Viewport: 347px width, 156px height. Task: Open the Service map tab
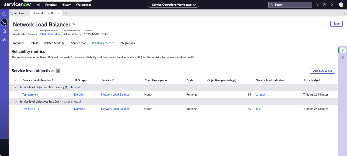[79, 43]
